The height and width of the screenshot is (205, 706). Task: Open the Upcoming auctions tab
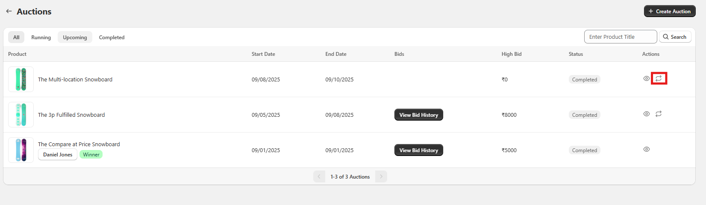click(x=75, y=38)
